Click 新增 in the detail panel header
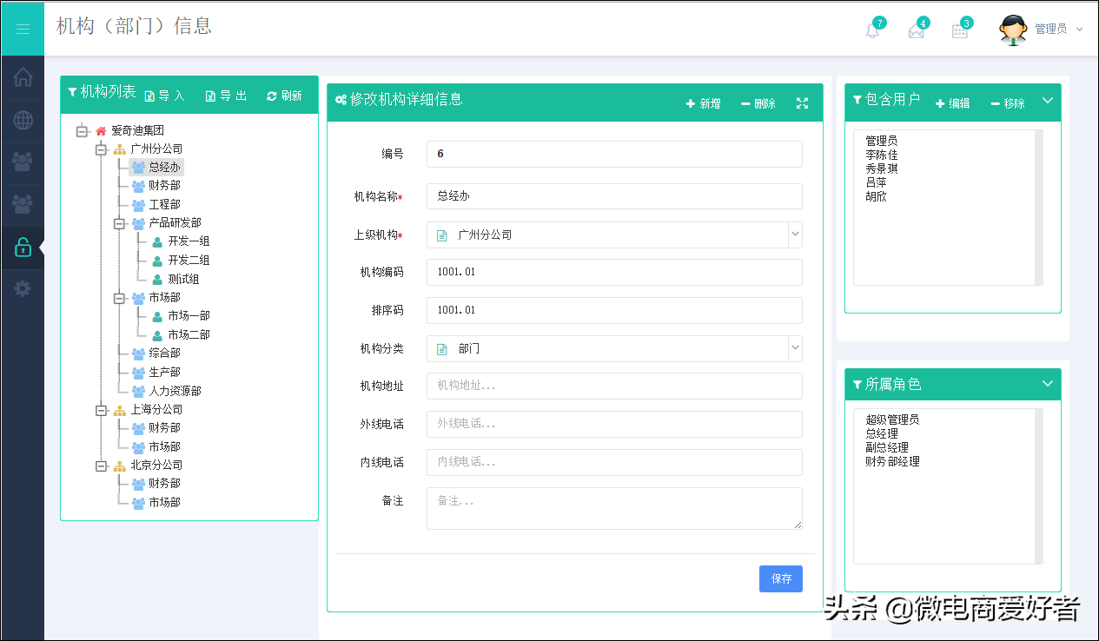Viewport: 1099px width, 641px height. 703,103
